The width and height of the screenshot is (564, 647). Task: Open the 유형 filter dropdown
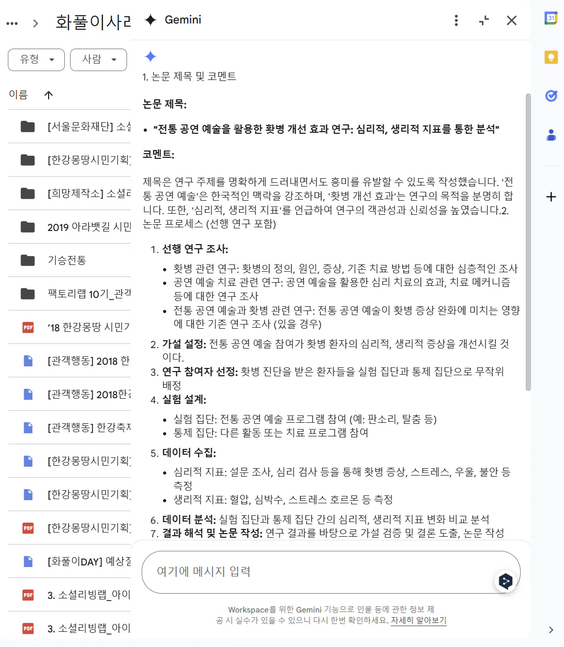pyautogui.click(x=37, y=60)
